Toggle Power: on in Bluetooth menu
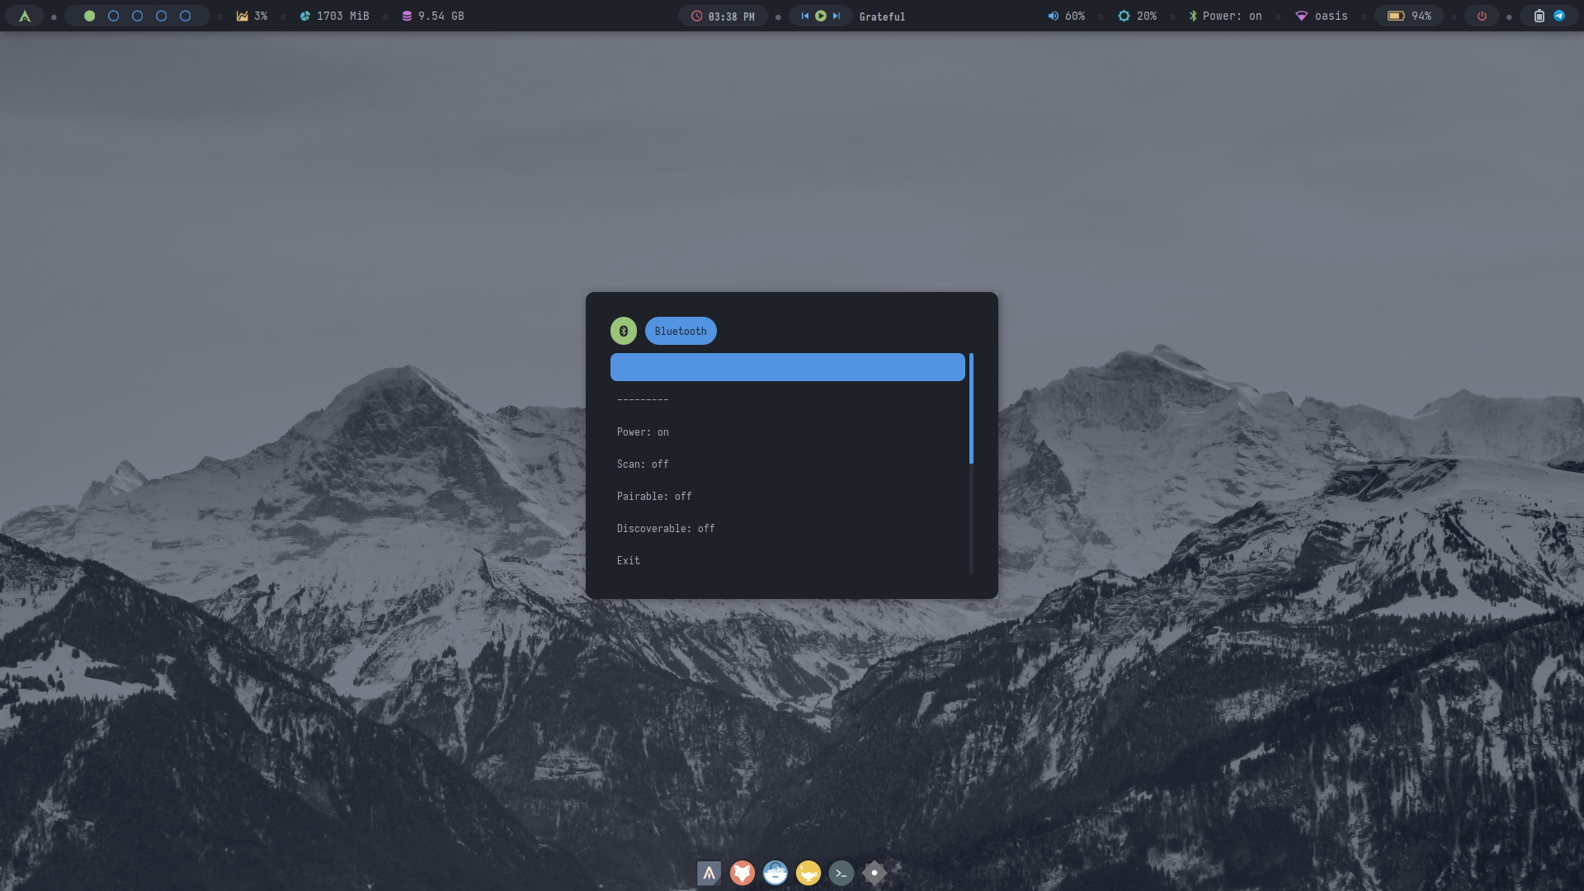Viewport: 1584px width, 891px height. tap(643, 432)
